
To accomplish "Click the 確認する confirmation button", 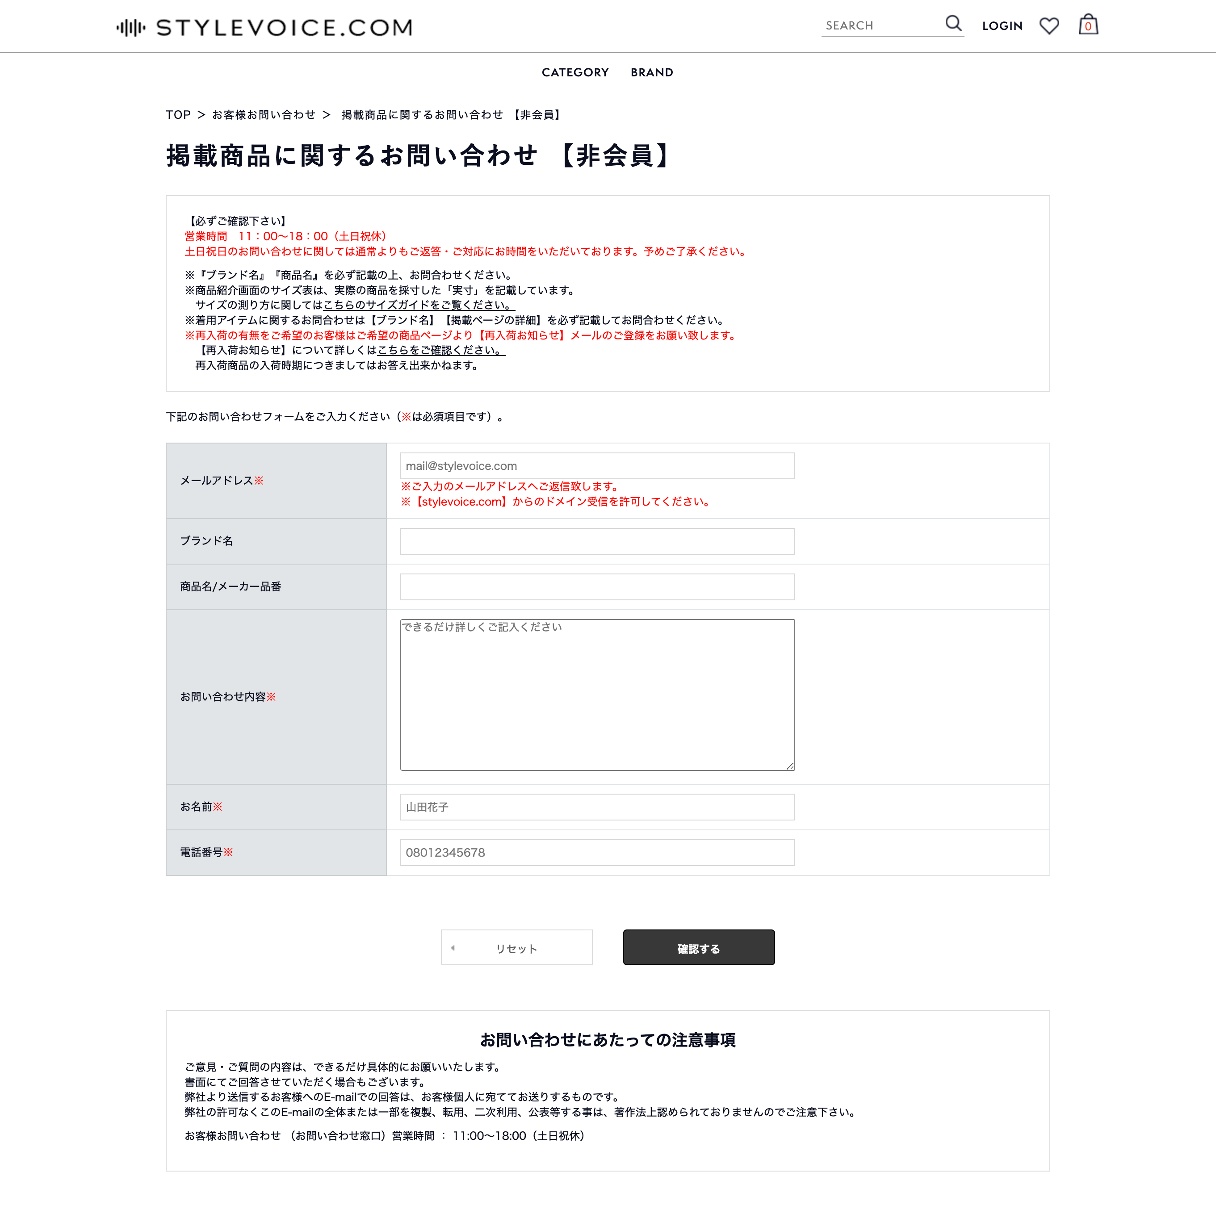I will click(x=698, y=947).
